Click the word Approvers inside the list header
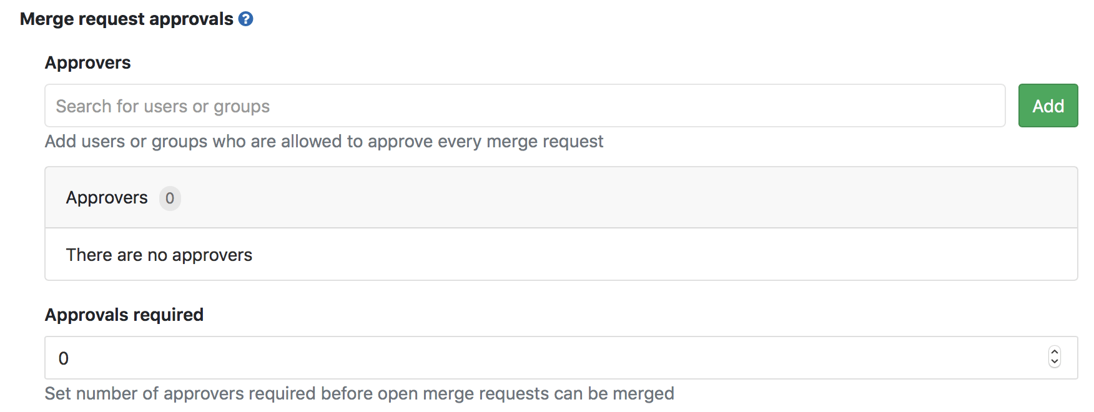Image resolution: width=1094 pixels, height=412 pixels. tap(107, 198)
